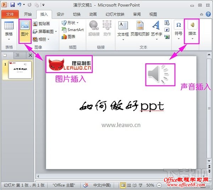Switch to the 动画 (Animations) tab
Image resolution: width=213 pixels, height=190 pixels.
93,14
